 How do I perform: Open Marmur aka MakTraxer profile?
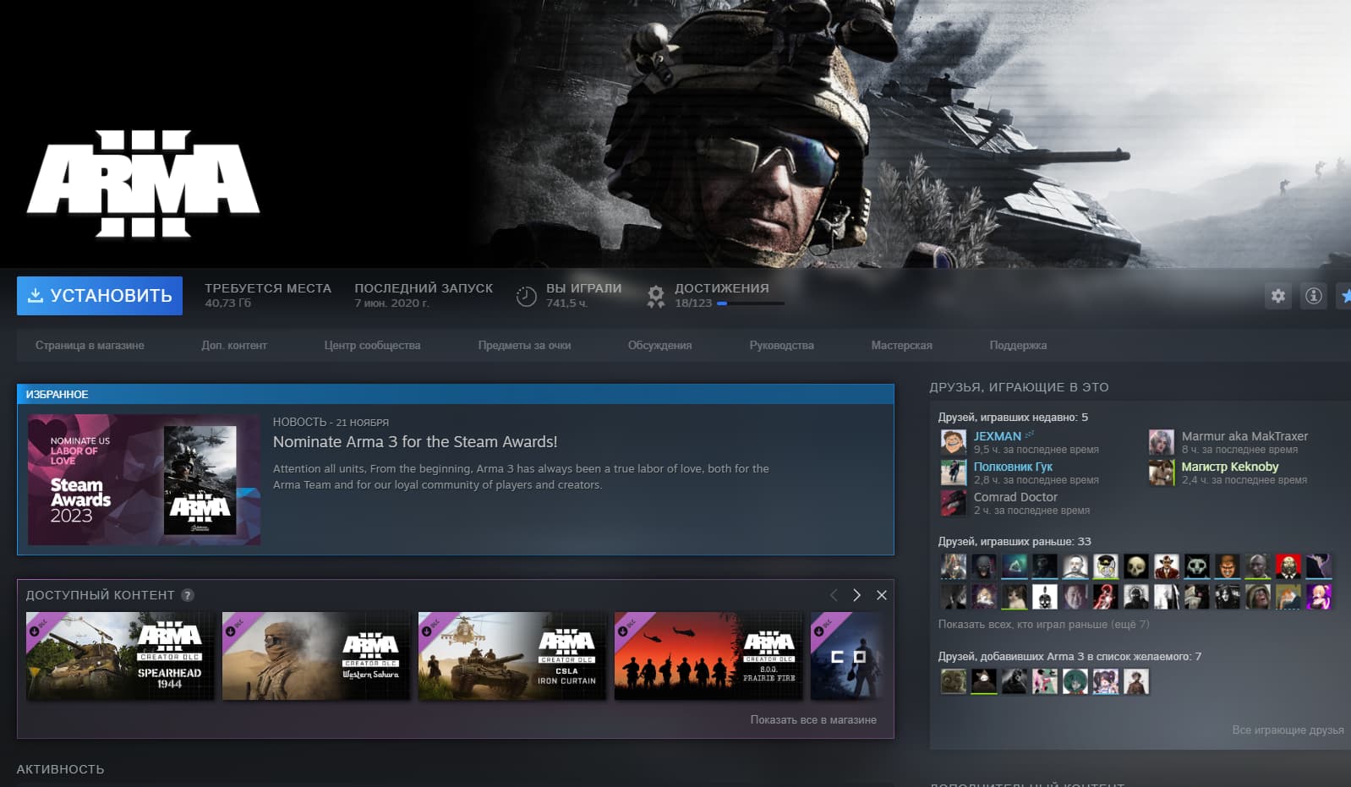click(x=1244, y=436)
